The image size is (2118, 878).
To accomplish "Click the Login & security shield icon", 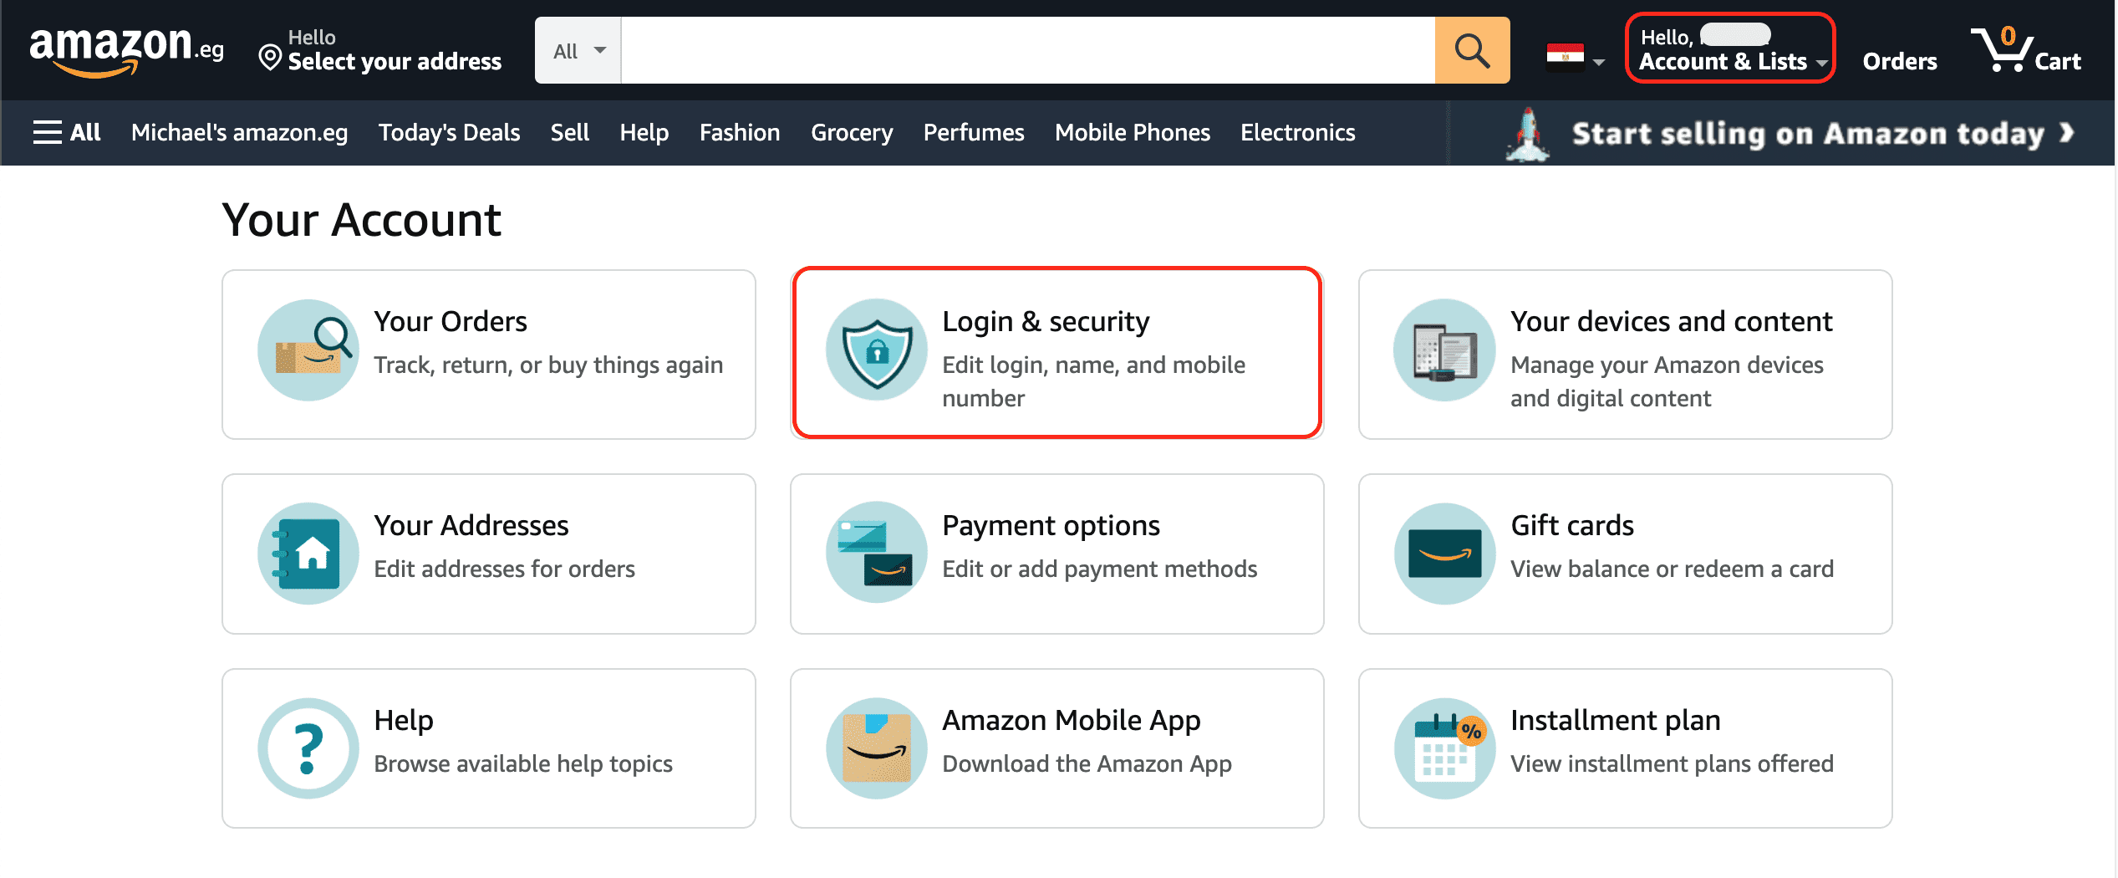I will coord(876,350).
